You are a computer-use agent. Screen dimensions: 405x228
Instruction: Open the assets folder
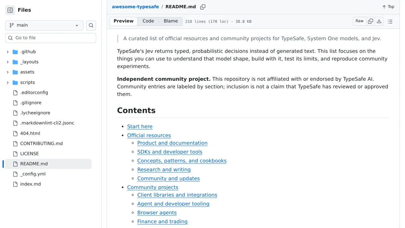27,72
